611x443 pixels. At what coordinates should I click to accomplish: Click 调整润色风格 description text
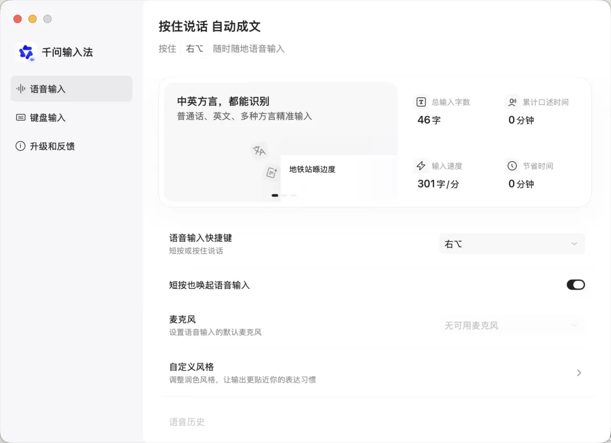tap(242, 380)
